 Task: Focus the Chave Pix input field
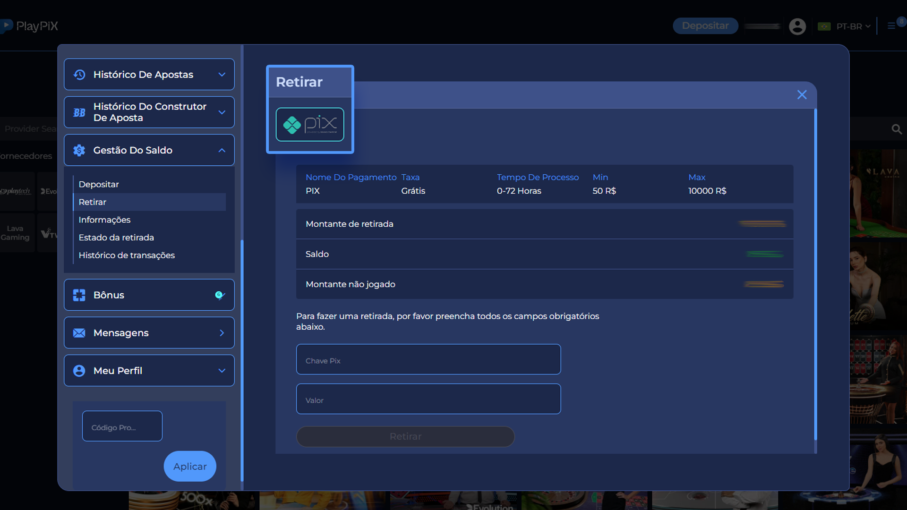click(428, 359)
